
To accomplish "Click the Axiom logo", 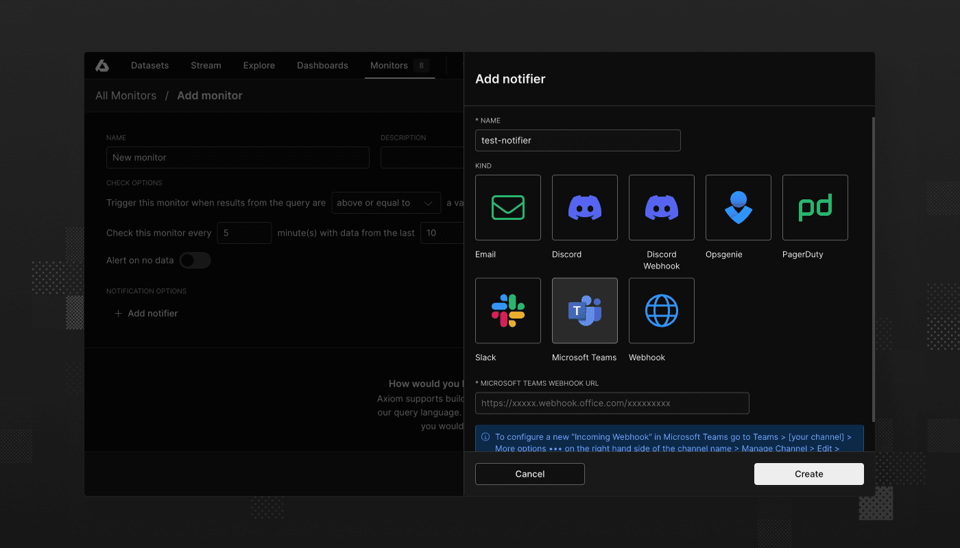I will (101, 65).
